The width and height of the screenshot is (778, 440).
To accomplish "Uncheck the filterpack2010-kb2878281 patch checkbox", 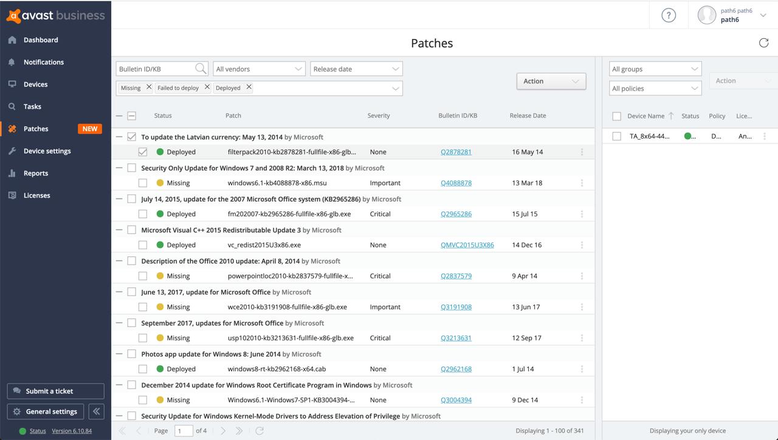I will [143, 152].
